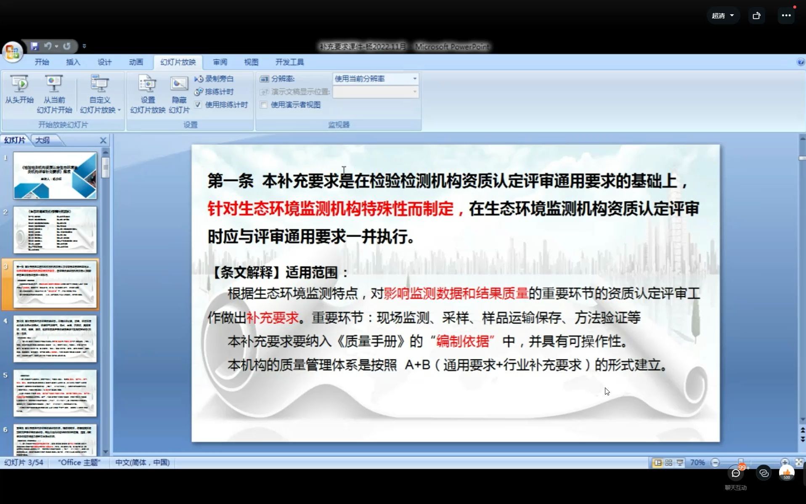Click 隐藏幻灯片 button
The image size is (806, 504).
179,94
